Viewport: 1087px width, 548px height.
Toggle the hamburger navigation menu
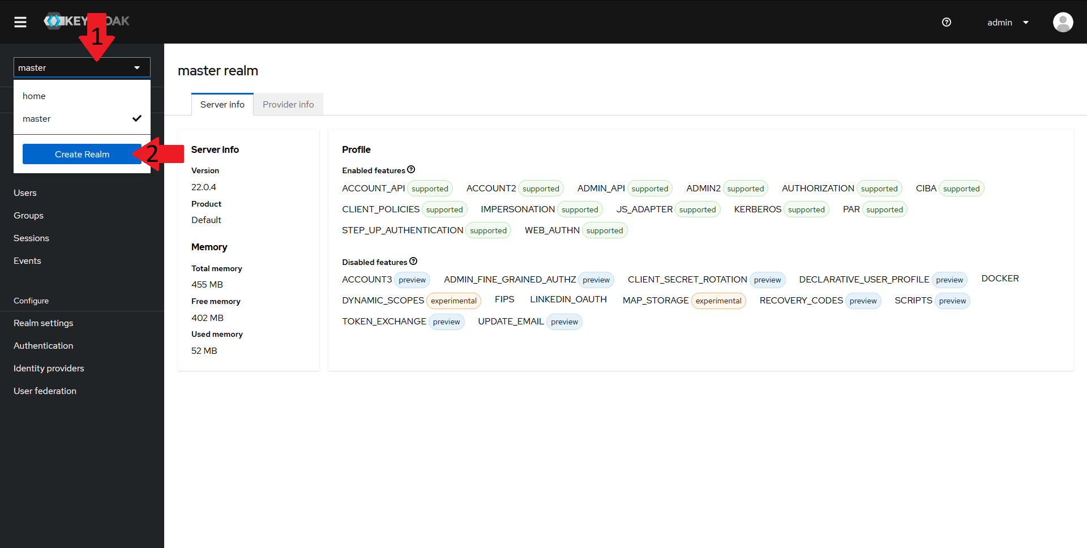coord(20,22)
